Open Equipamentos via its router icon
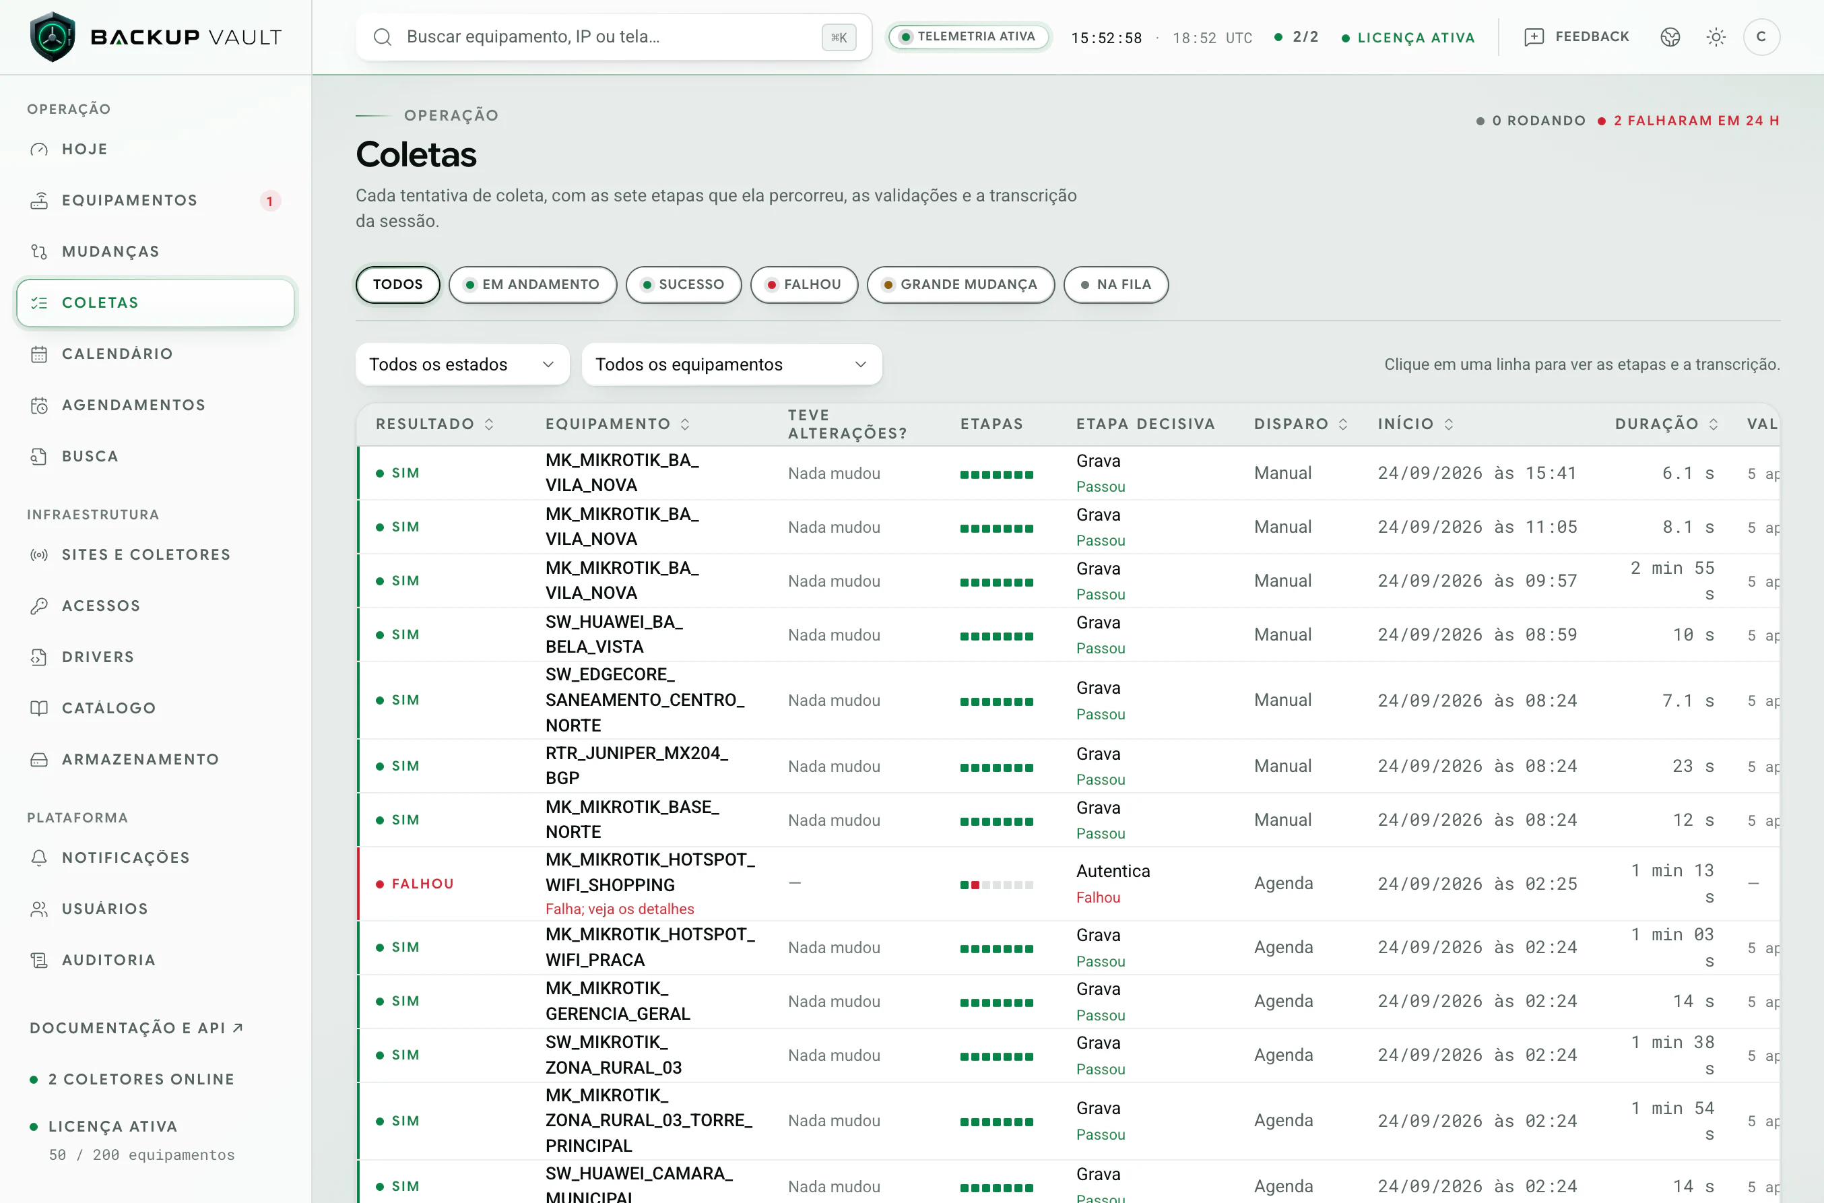 [39, 201]
